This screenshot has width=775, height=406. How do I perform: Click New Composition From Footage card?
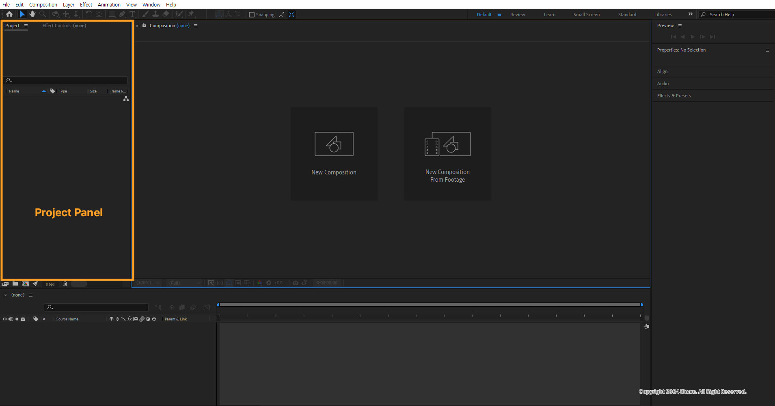pyautogui.click(x=447, y=154)
